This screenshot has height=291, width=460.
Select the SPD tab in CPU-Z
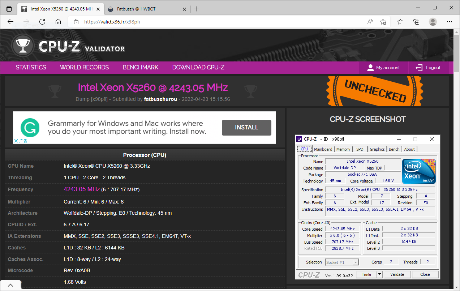pyautogui.click(x=360, y=149)
